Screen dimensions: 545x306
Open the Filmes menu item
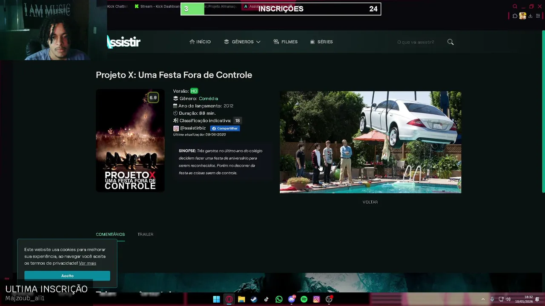[285, 42]
